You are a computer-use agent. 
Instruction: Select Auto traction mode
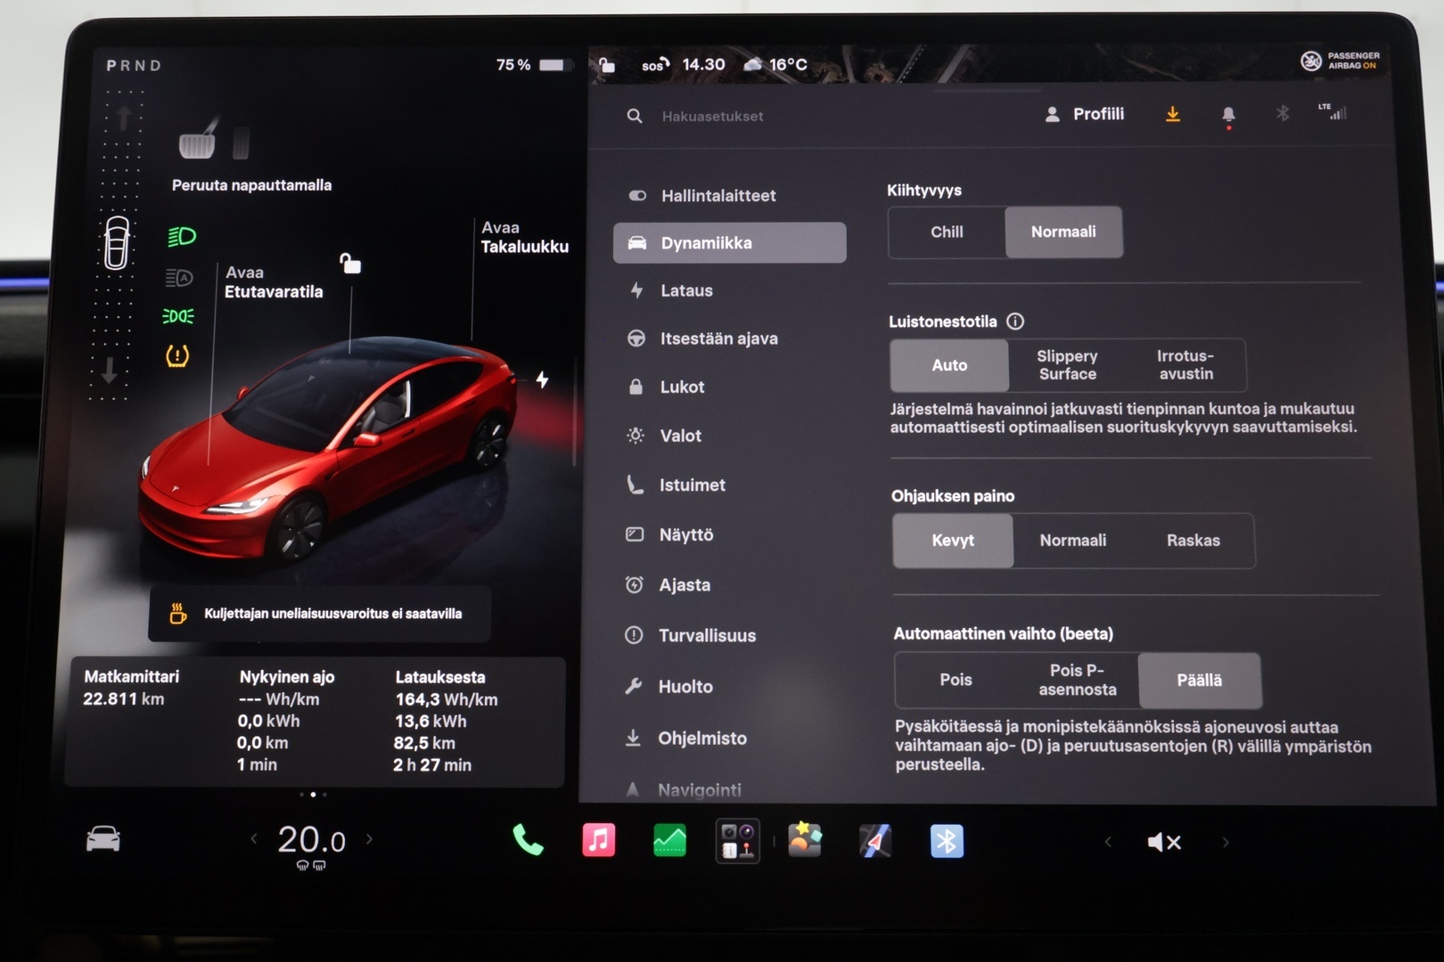949,365
